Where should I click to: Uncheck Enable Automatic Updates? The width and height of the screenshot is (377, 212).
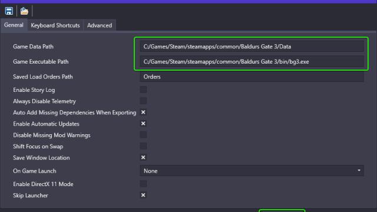tap(143, 124)
